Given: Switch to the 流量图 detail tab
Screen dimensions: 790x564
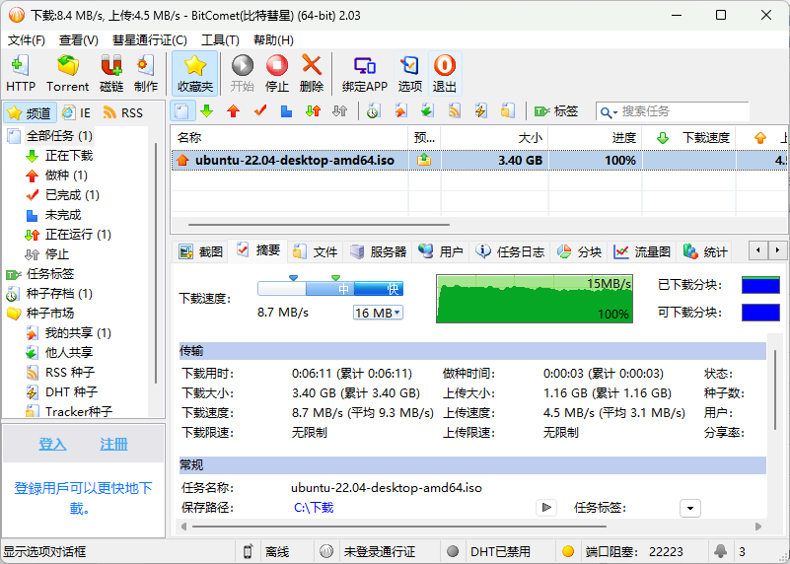Looking at the screenshot, I should pyautogui.click(x=642, y=251).
